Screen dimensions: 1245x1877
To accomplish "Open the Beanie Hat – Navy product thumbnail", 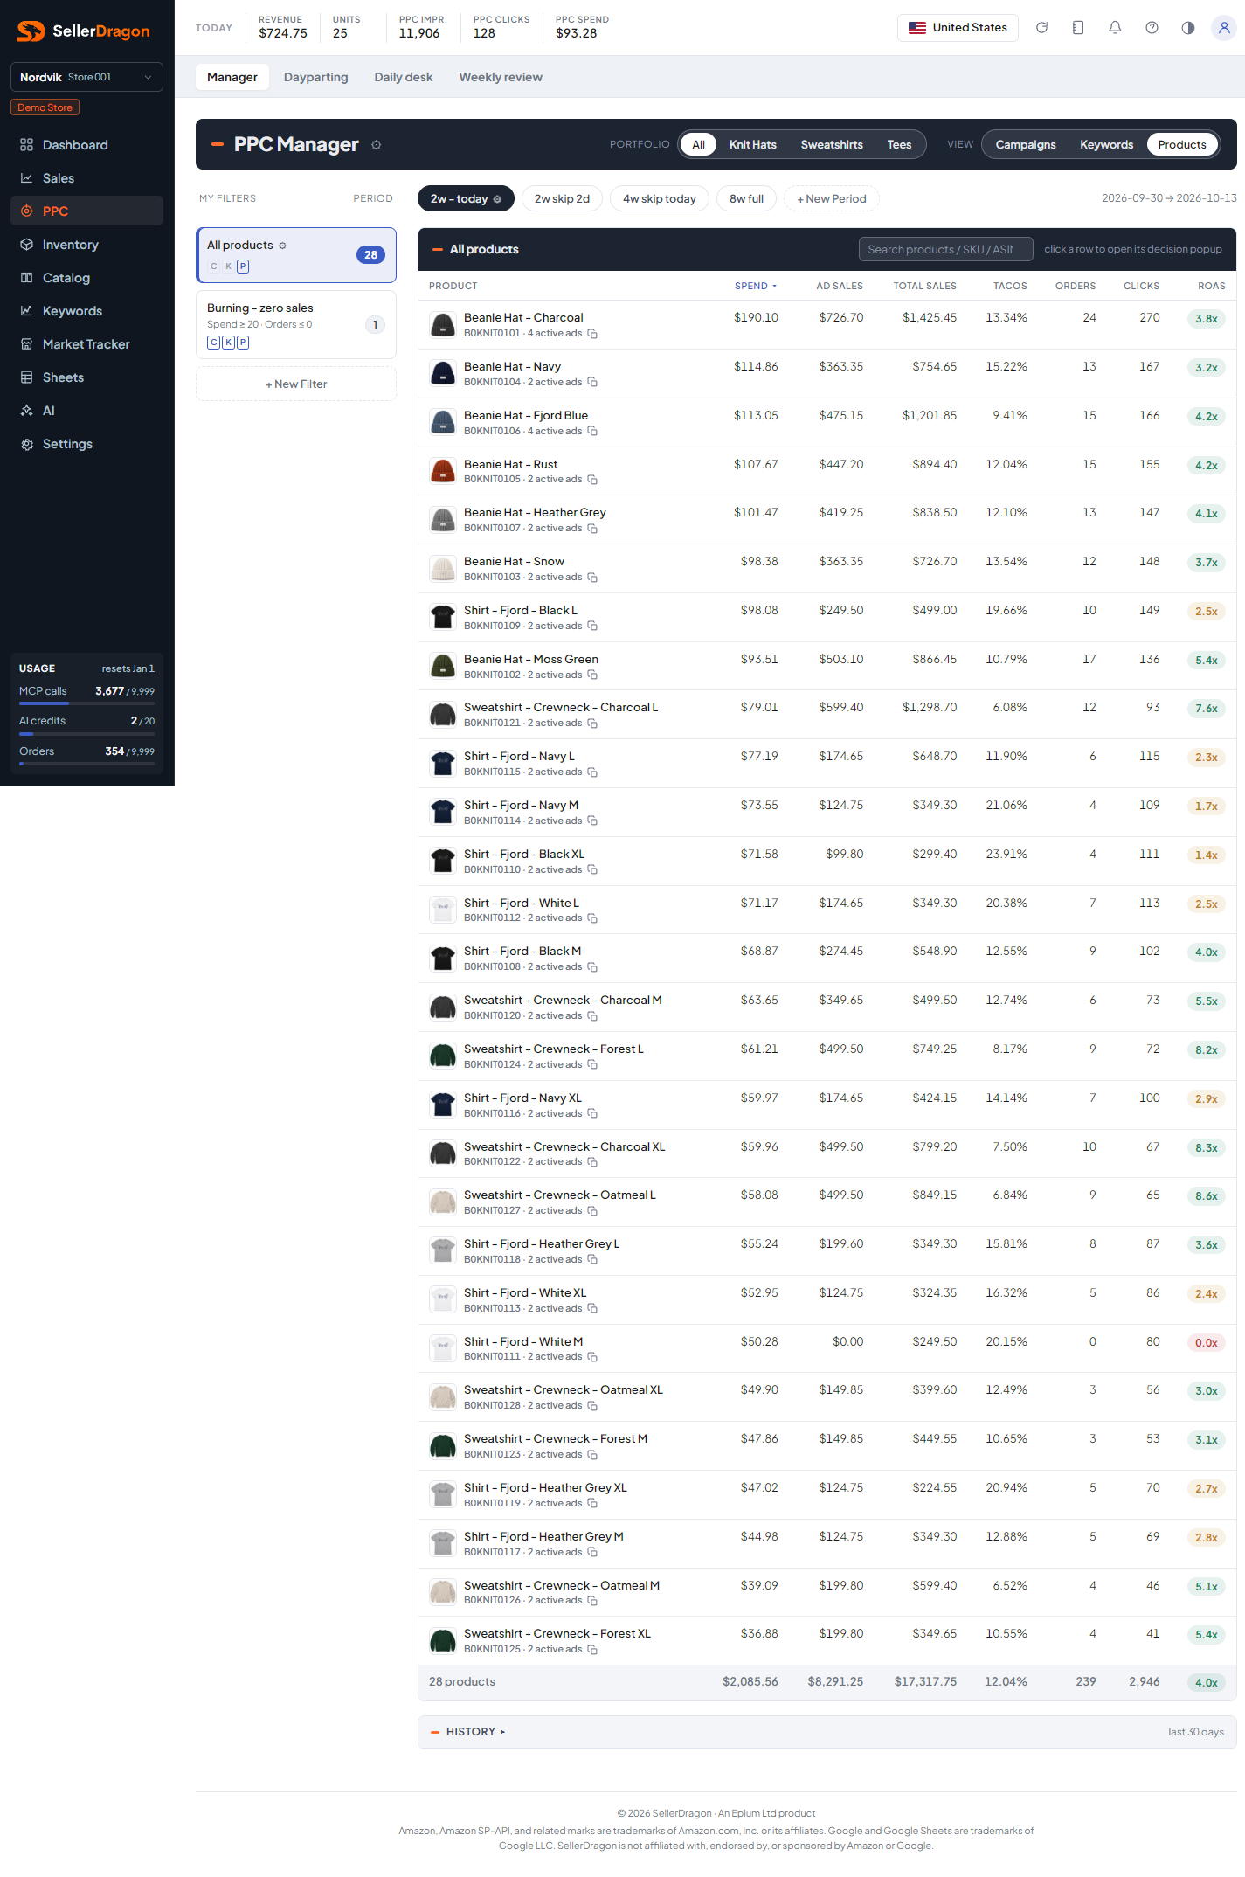I will tap(443, 374).
